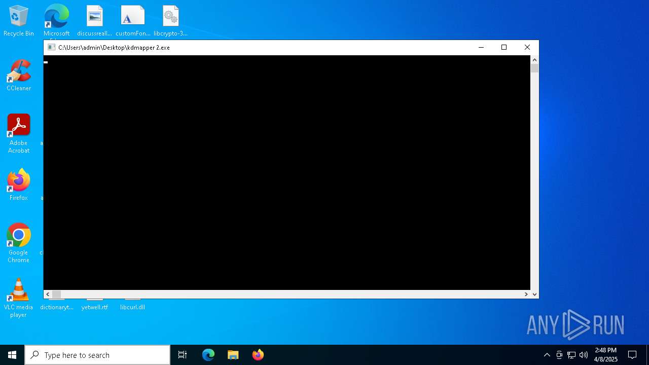Minimize the kdmapper console window
The height and width of the screenshot is (365, 649).
click(x=481, y=47)
